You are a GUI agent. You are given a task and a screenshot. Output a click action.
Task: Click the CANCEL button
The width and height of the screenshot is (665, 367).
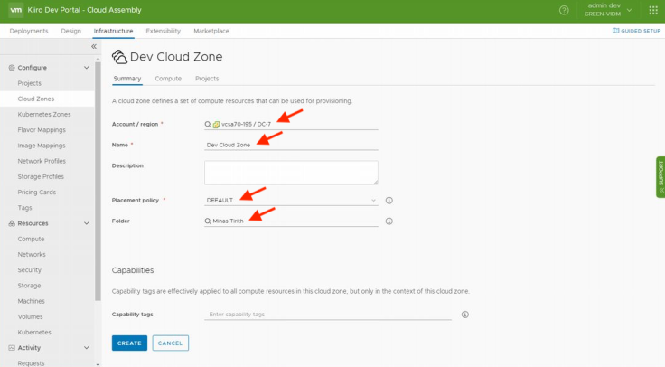(170, 343)
